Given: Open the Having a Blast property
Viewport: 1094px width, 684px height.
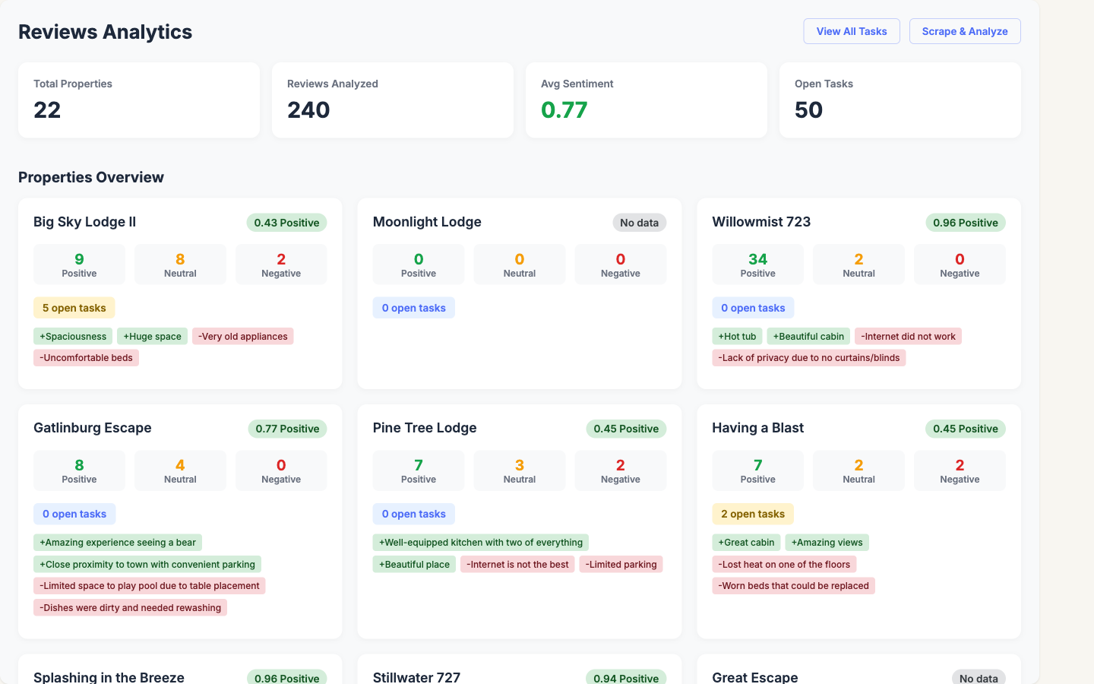Looking at the screenshot, I should click(757, 428).
